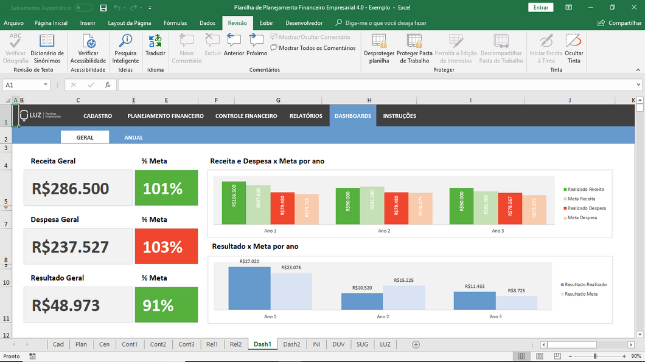Click the Select All corner triangle

[x=8, y=100]
